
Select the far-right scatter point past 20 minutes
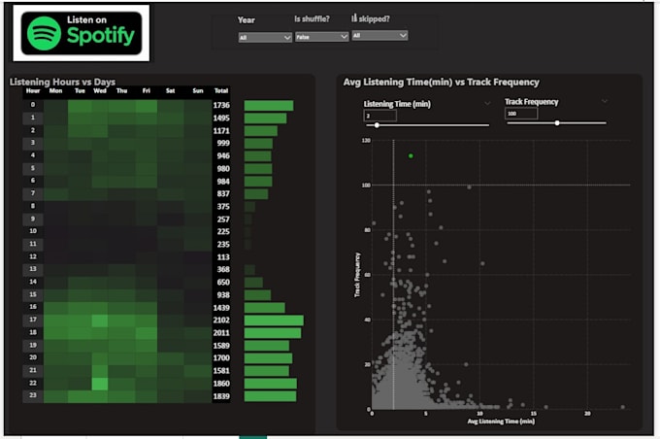[622, 407]
